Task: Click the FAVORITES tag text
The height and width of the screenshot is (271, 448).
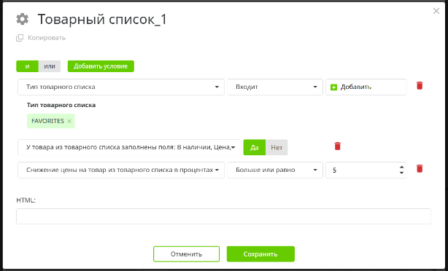Action: point(47,121)
